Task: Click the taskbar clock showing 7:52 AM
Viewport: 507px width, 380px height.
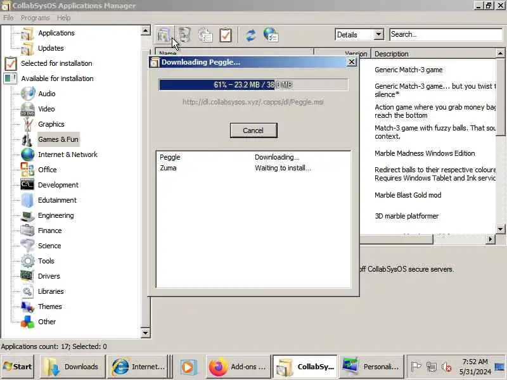Action: coord(475,367)
